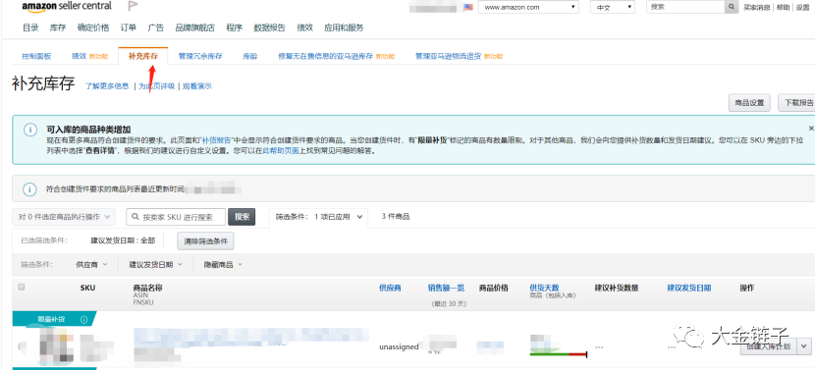Switch to the 库龄 tab

coord(250,56)
